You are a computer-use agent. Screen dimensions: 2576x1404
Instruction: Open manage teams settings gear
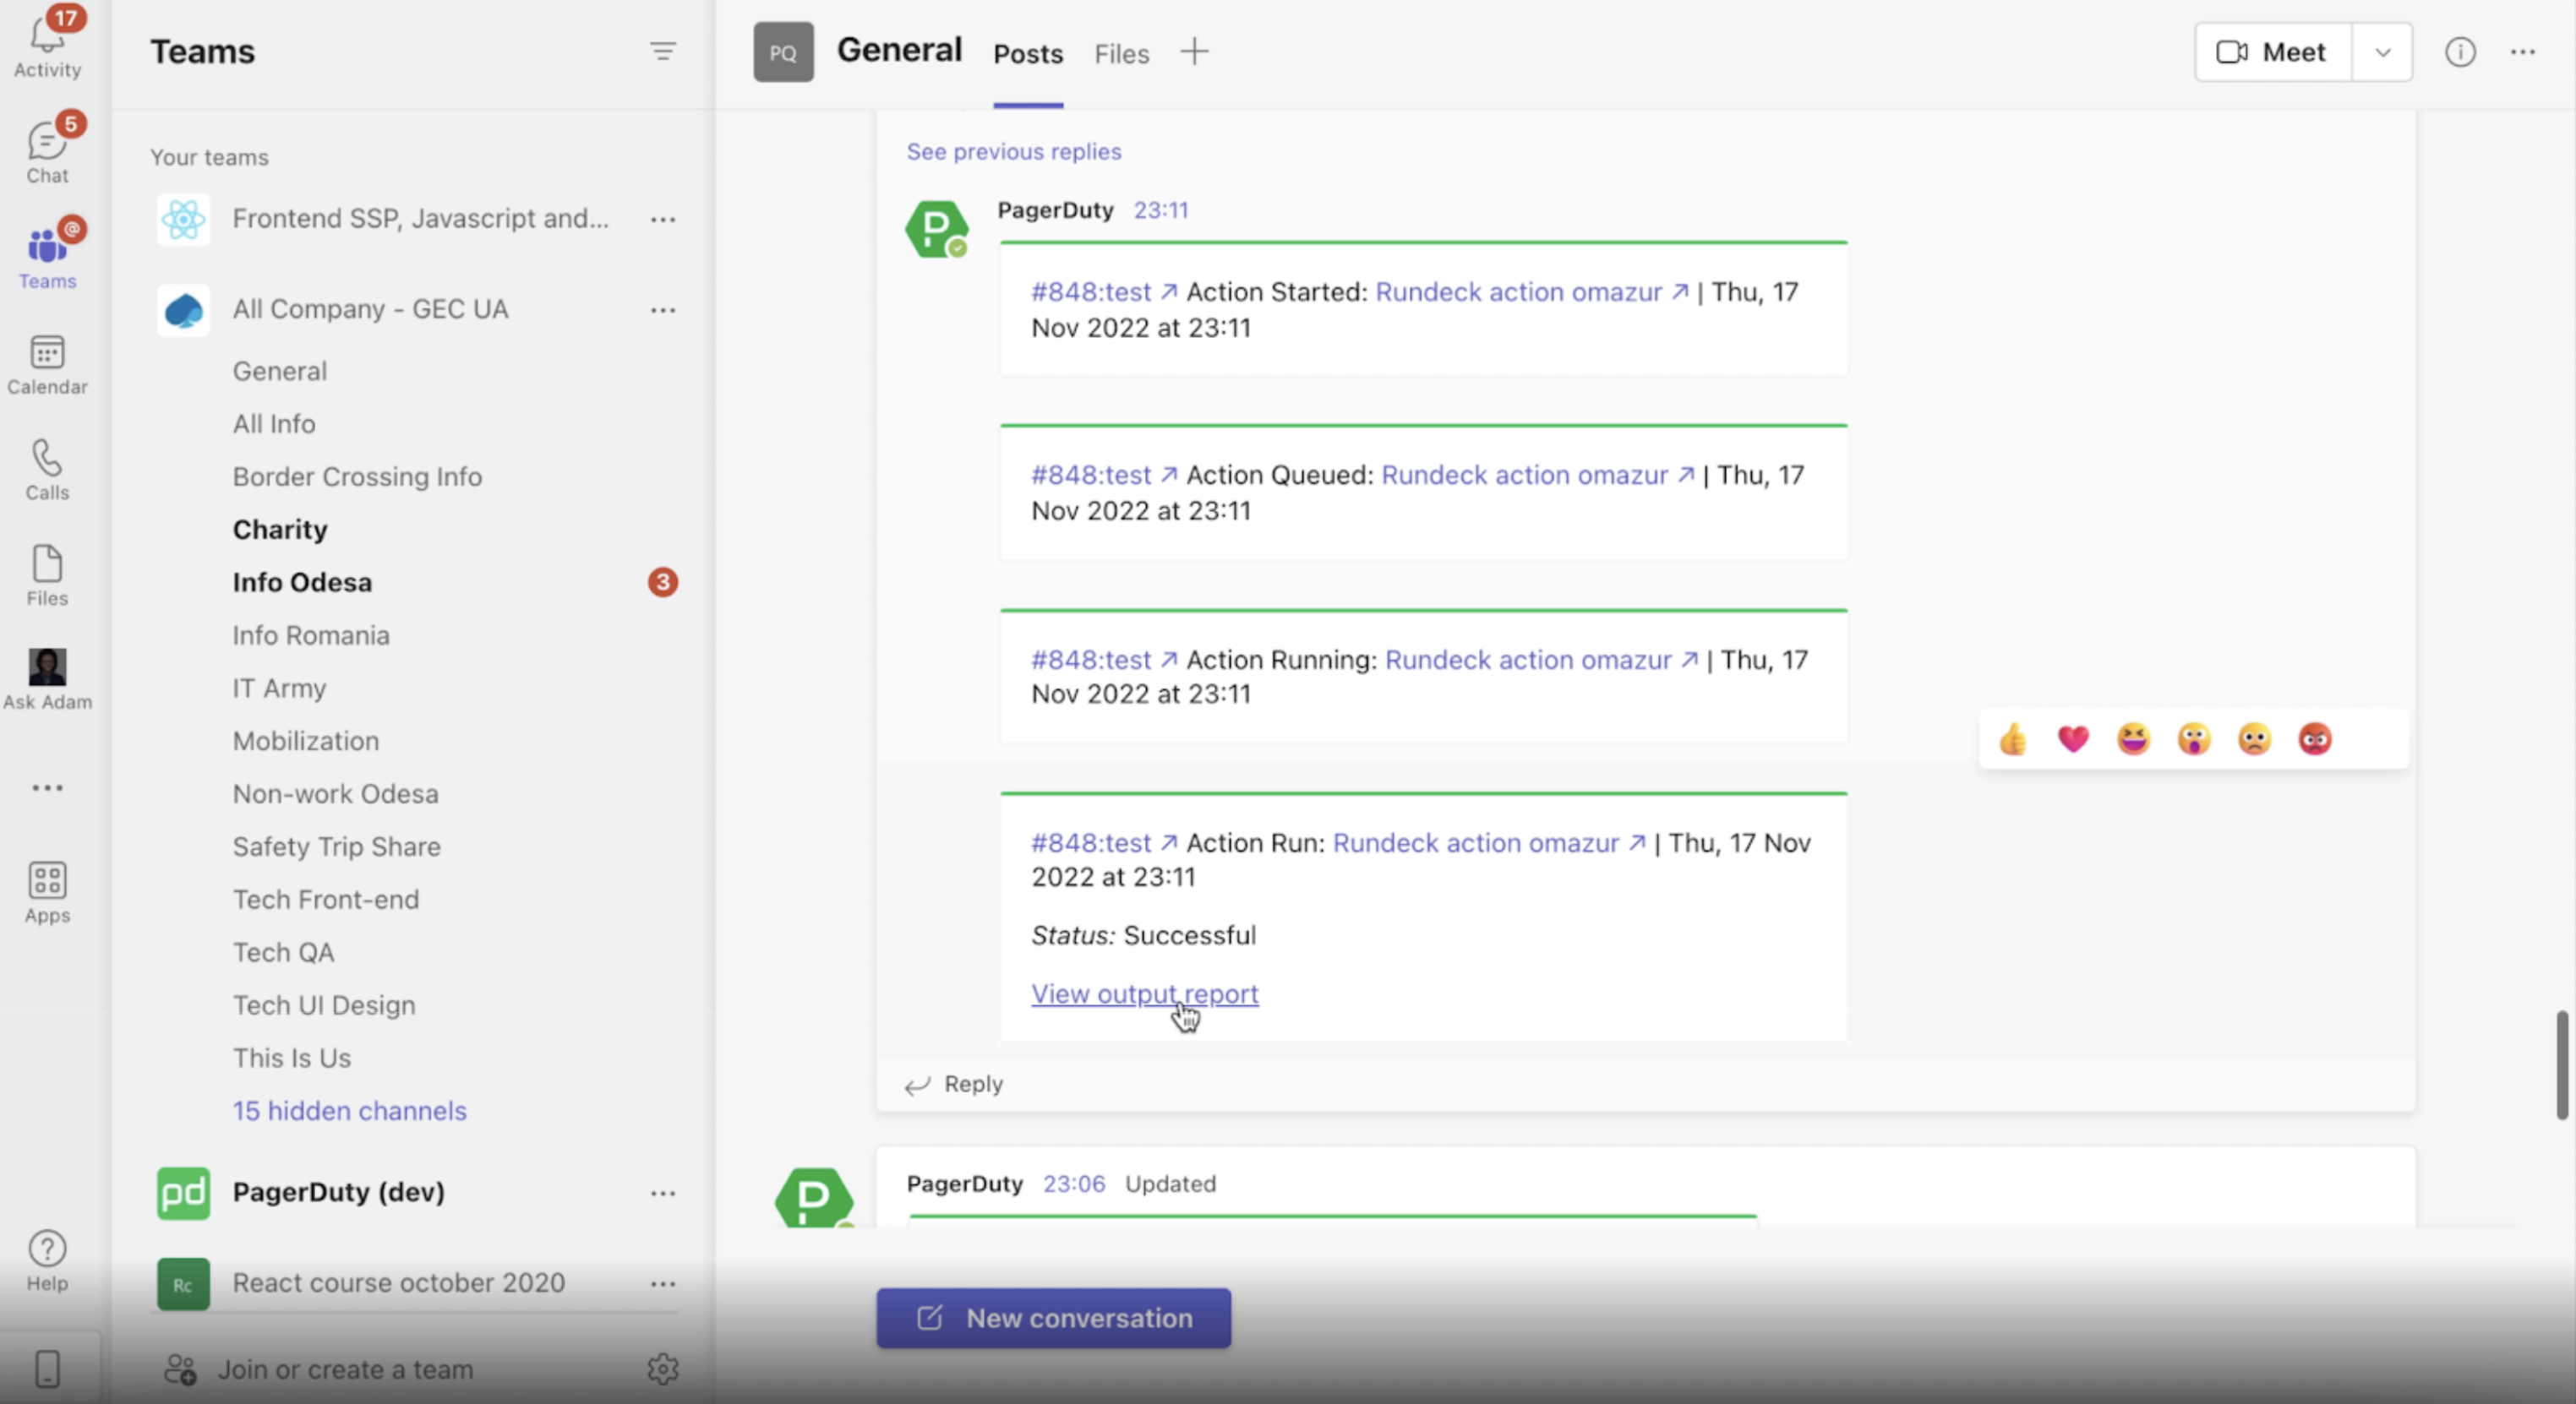[663, 1368]
